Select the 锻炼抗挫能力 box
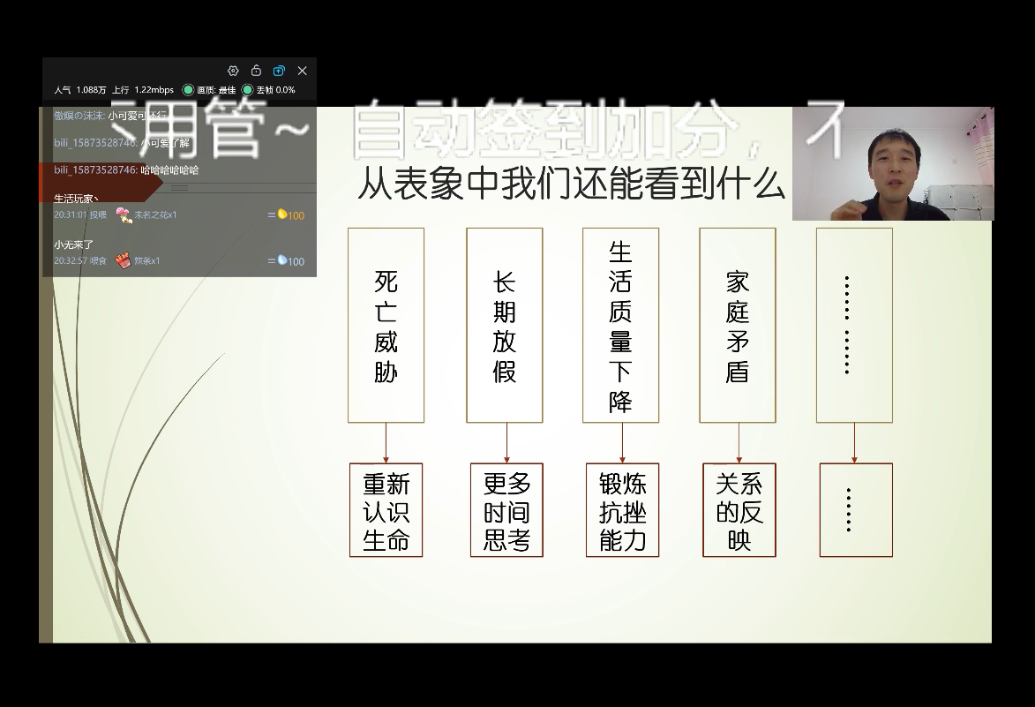This screenshot has height=707, width=1035. 622,510
